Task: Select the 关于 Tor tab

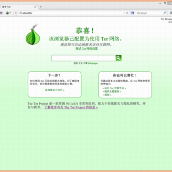Action: click(19, 7)
